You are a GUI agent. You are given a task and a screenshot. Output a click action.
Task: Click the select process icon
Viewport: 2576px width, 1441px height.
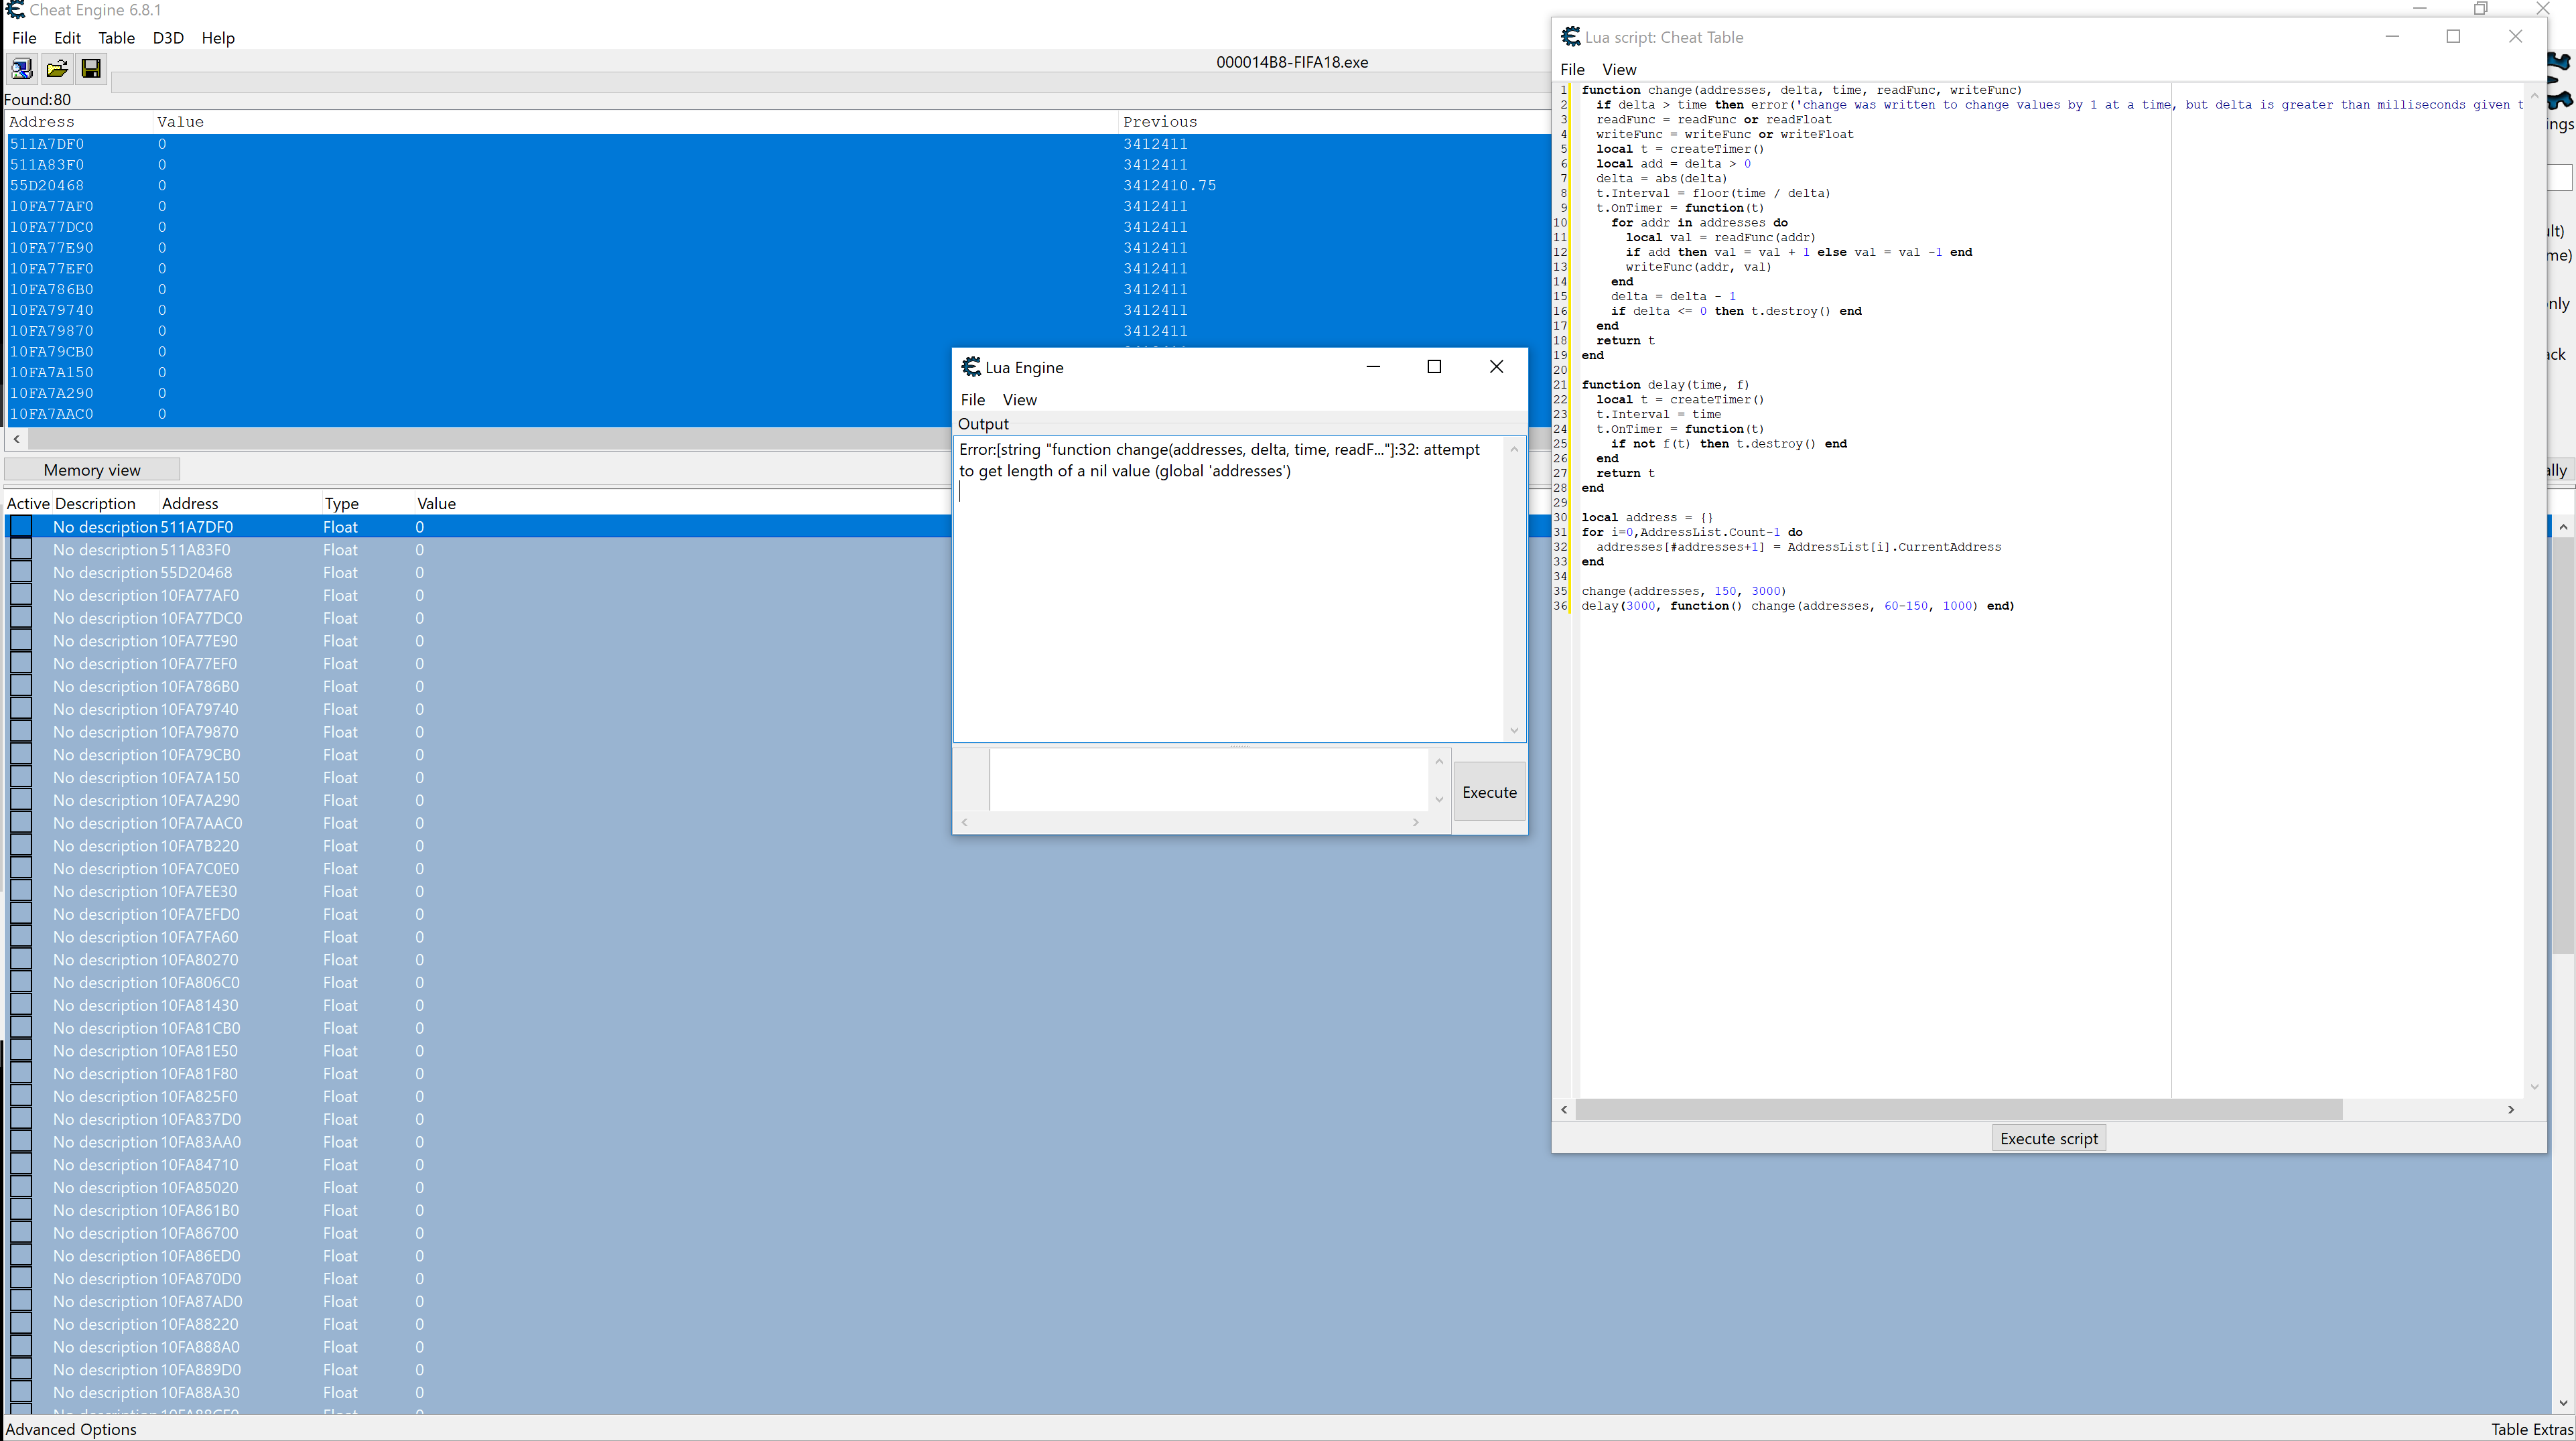click(21, 68)
